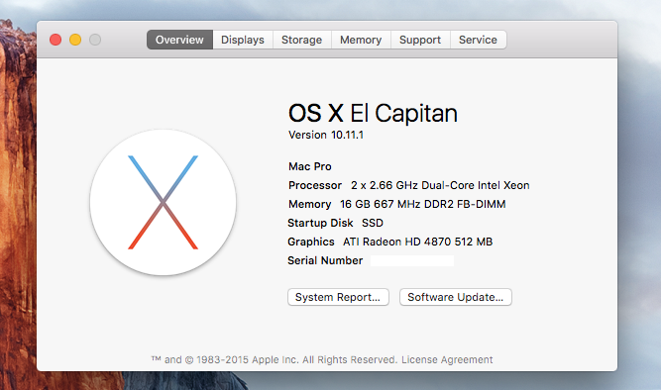661x390 pixels.
Task: Open the Storage tab
Action: point(302,40)
